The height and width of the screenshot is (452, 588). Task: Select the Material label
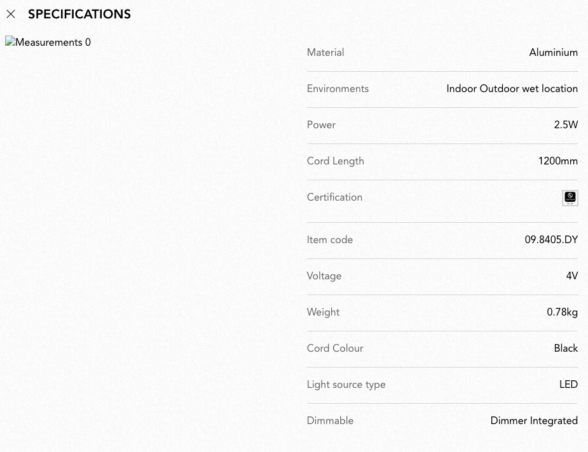(x=325, y=53)
